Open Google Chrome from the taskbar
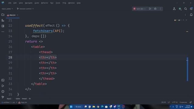The height and width of the screenshot is (109, 194). (x=98, y=107)
